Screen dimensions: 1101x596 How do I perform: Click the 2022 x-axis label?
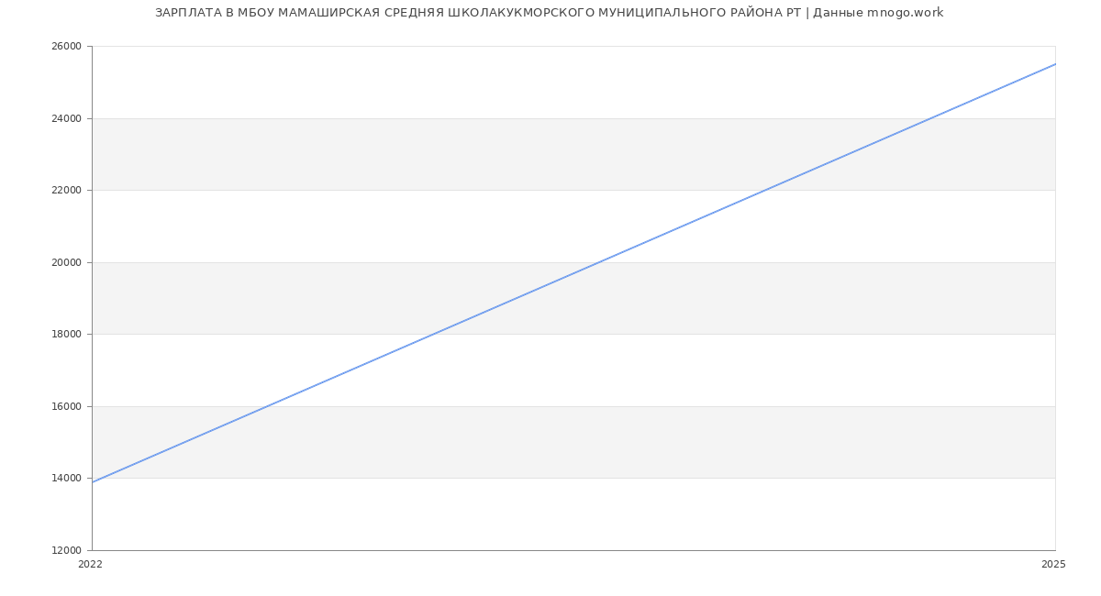pyautogui.click(x=90, y=565)
